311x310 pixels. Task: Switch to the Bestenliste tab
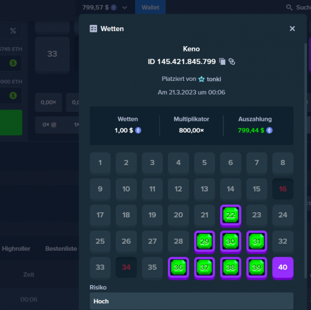point(61,248)
